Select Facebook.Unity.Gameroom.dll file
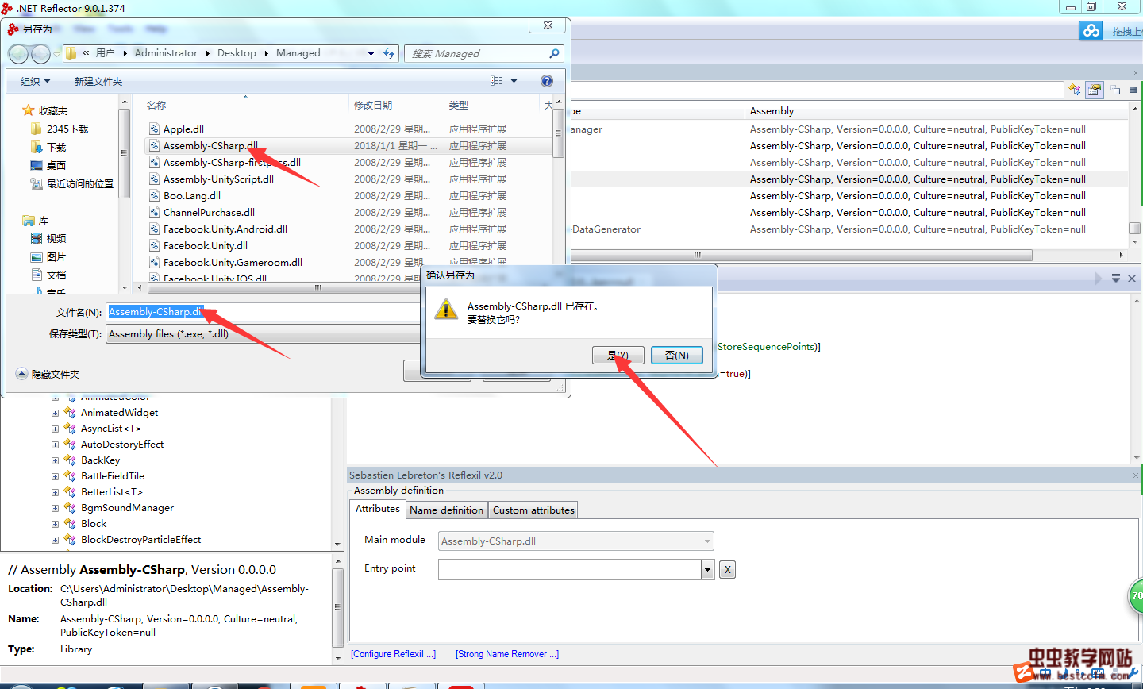 point(233,262)
